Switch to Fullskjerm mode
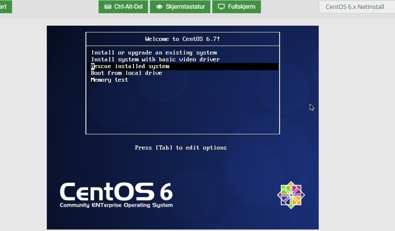Image resolution: width=395 pixels, height=231 pixels. click(x=236, y=7)
